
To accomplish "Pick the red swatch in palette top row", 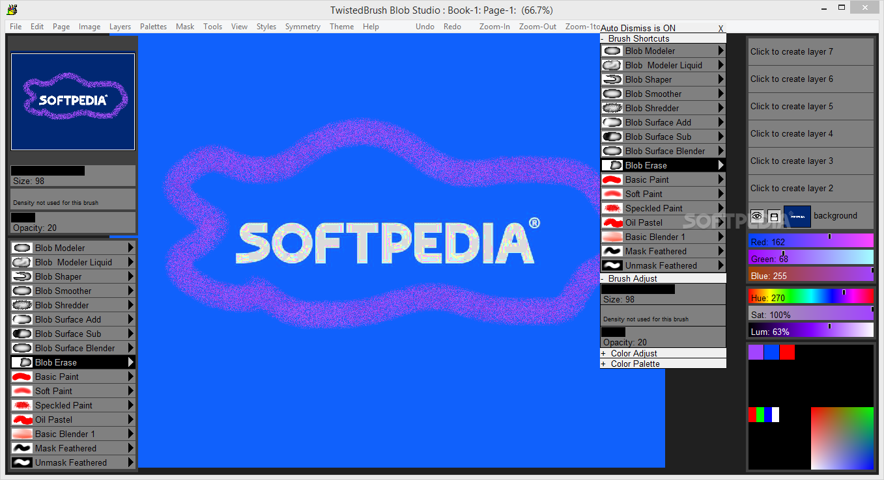I will (787, 352).
